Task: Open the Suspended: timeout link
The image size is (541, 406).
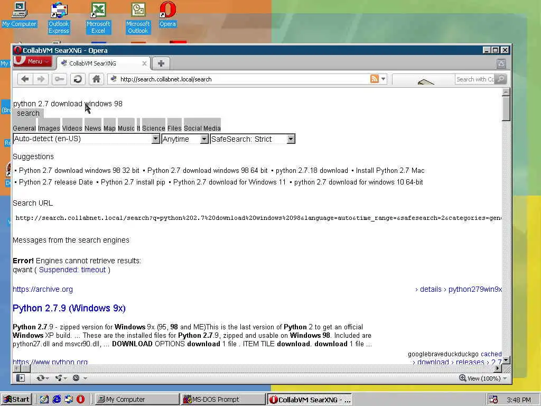Action: 72,270
